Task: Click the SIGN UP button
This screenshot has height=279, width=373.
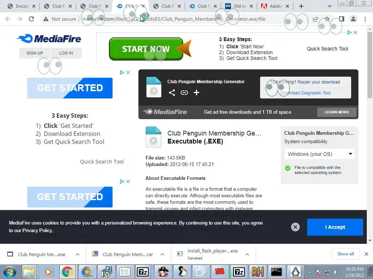Action: [35, 53]
